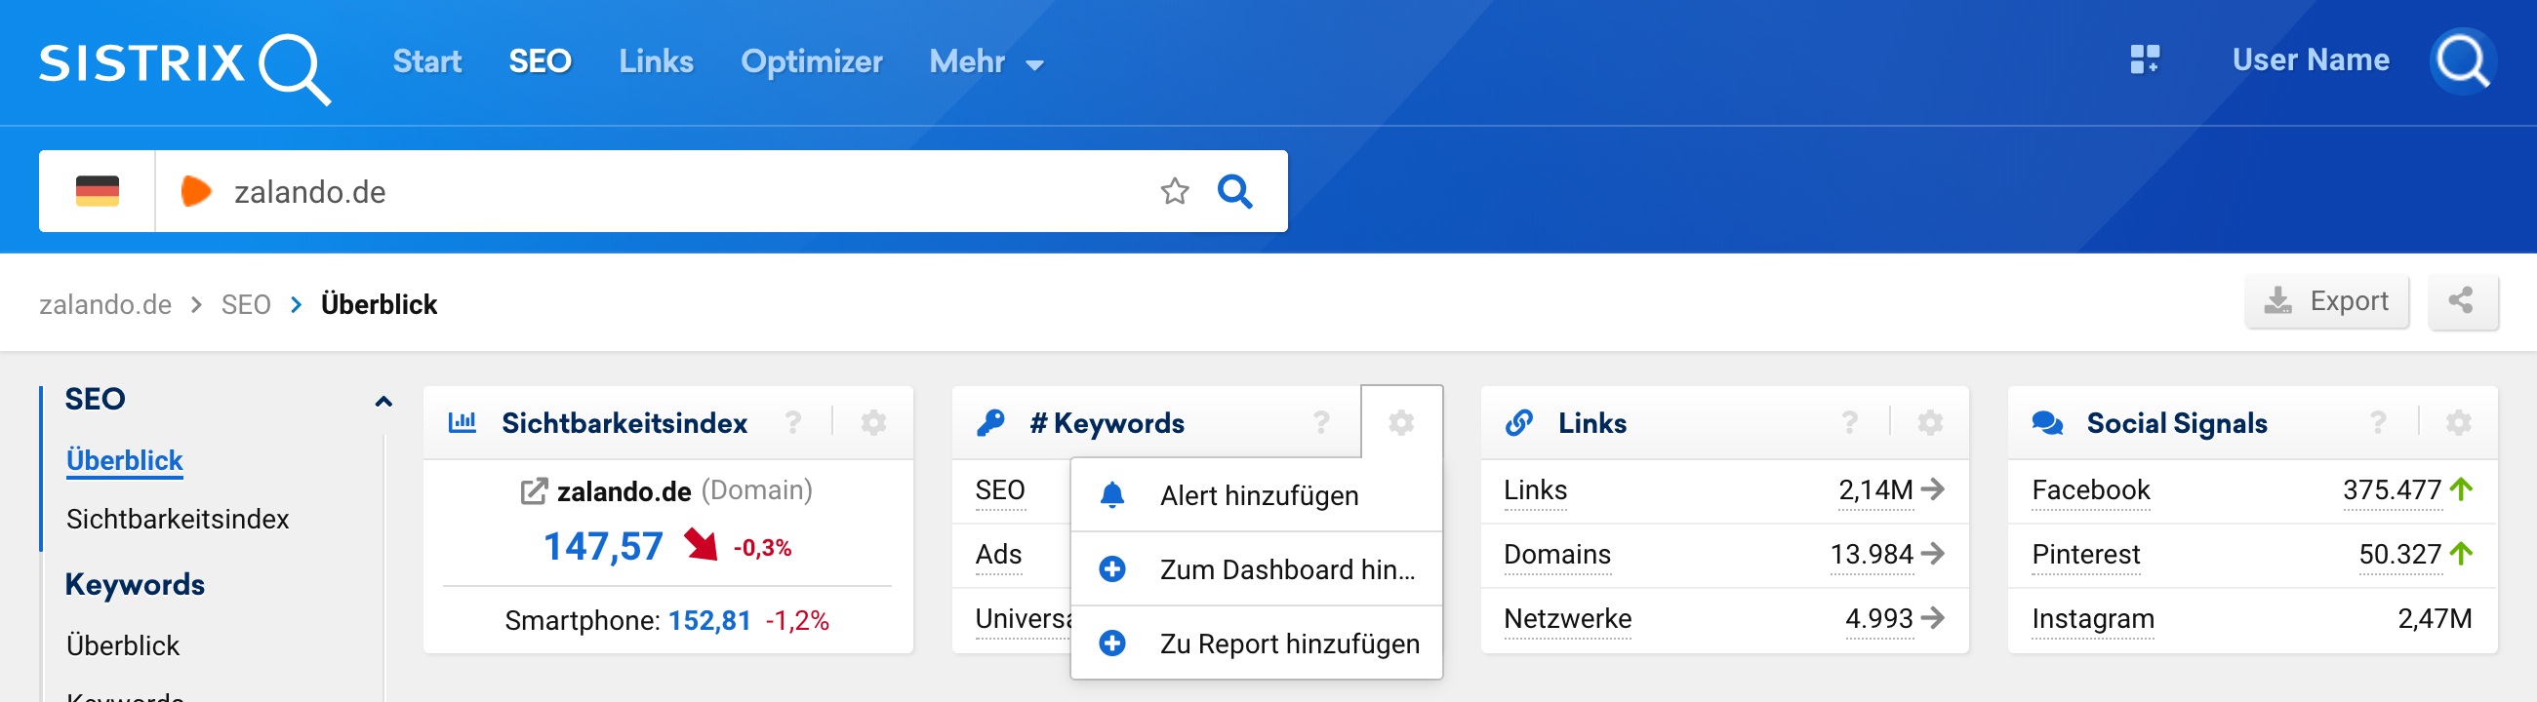The image size is (2537, 702).
Task: Open Sichtbarkeitsindex in the sidebar
Action: [x=178, y=519]
